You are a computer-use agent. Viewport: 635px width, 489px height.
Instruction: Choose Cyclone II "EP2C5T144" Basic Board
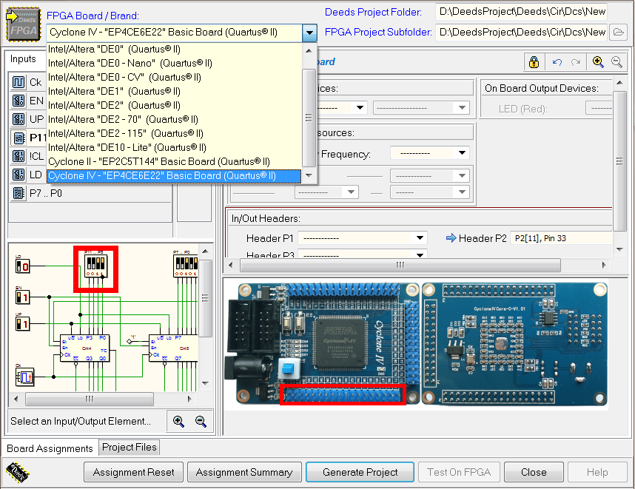[174, 161]
